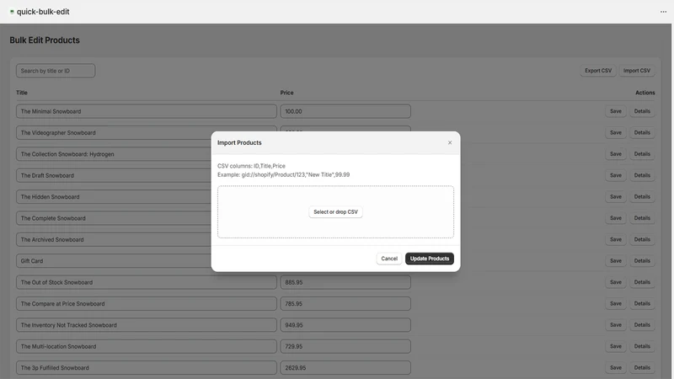The height and width of the screenshot is (379, 674).
Task: Close the Import Products dialog with X
Action: click(450, 142)
